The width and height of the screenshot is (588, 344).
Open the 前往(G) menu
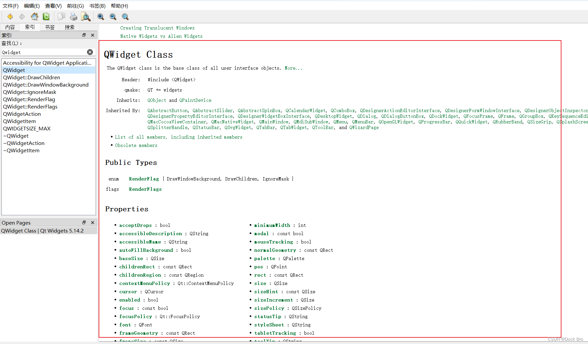click(75, 6)
